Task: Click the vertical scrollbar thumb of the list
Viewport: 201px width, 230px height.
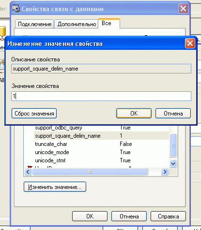Action: pyautogui.click(x=173, y=145)
